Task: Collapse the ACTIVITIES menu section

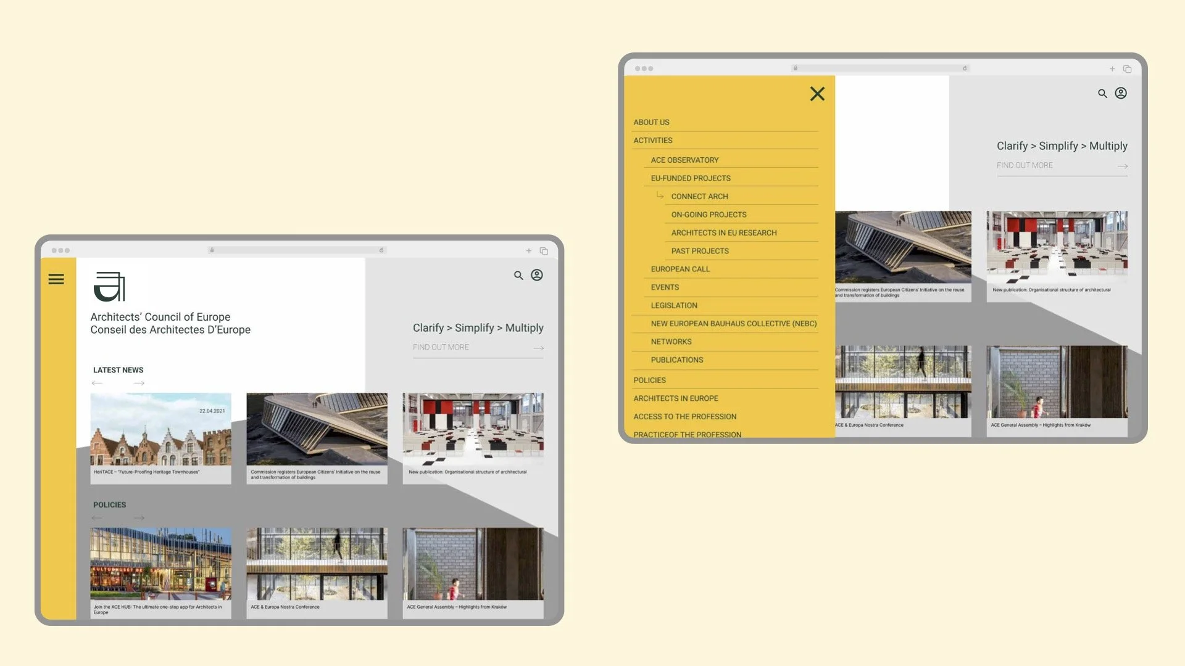Action: click(x=653, y=141)
